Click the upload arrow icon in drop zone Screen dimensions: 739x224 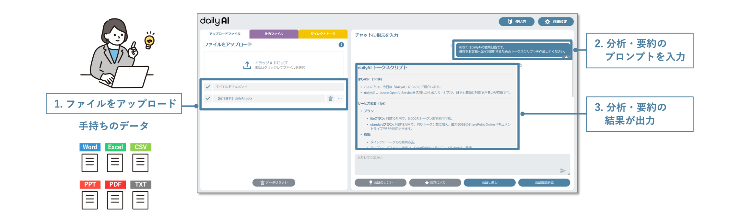tap(247, 65)
